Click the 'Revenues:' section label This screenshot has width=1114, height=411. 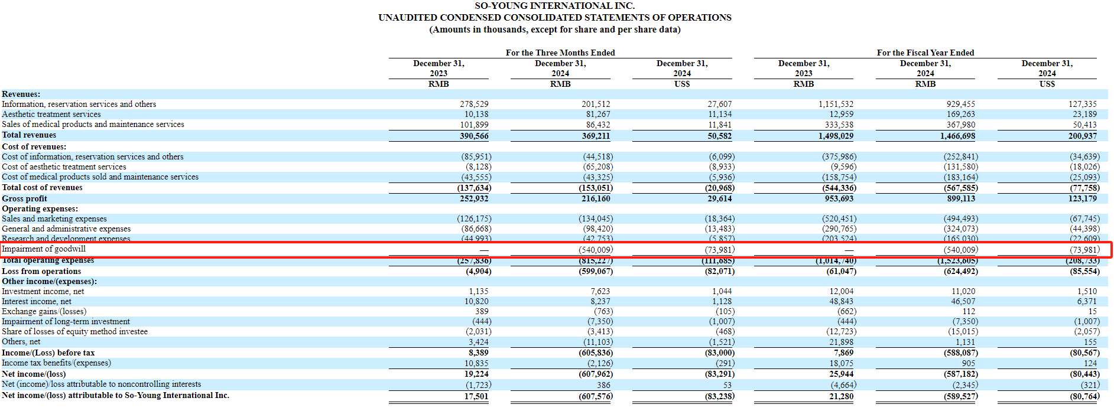click(21, 94)
